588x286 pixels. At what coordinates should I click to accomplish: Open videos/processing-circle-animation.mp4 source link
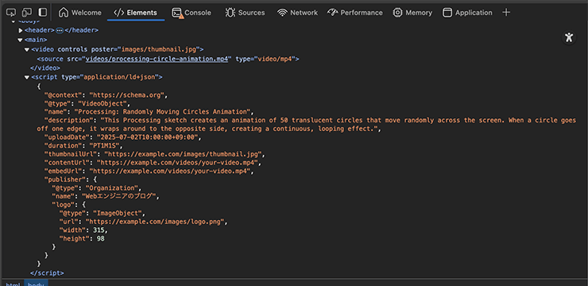pyautogui.click(x=157, y=59)
